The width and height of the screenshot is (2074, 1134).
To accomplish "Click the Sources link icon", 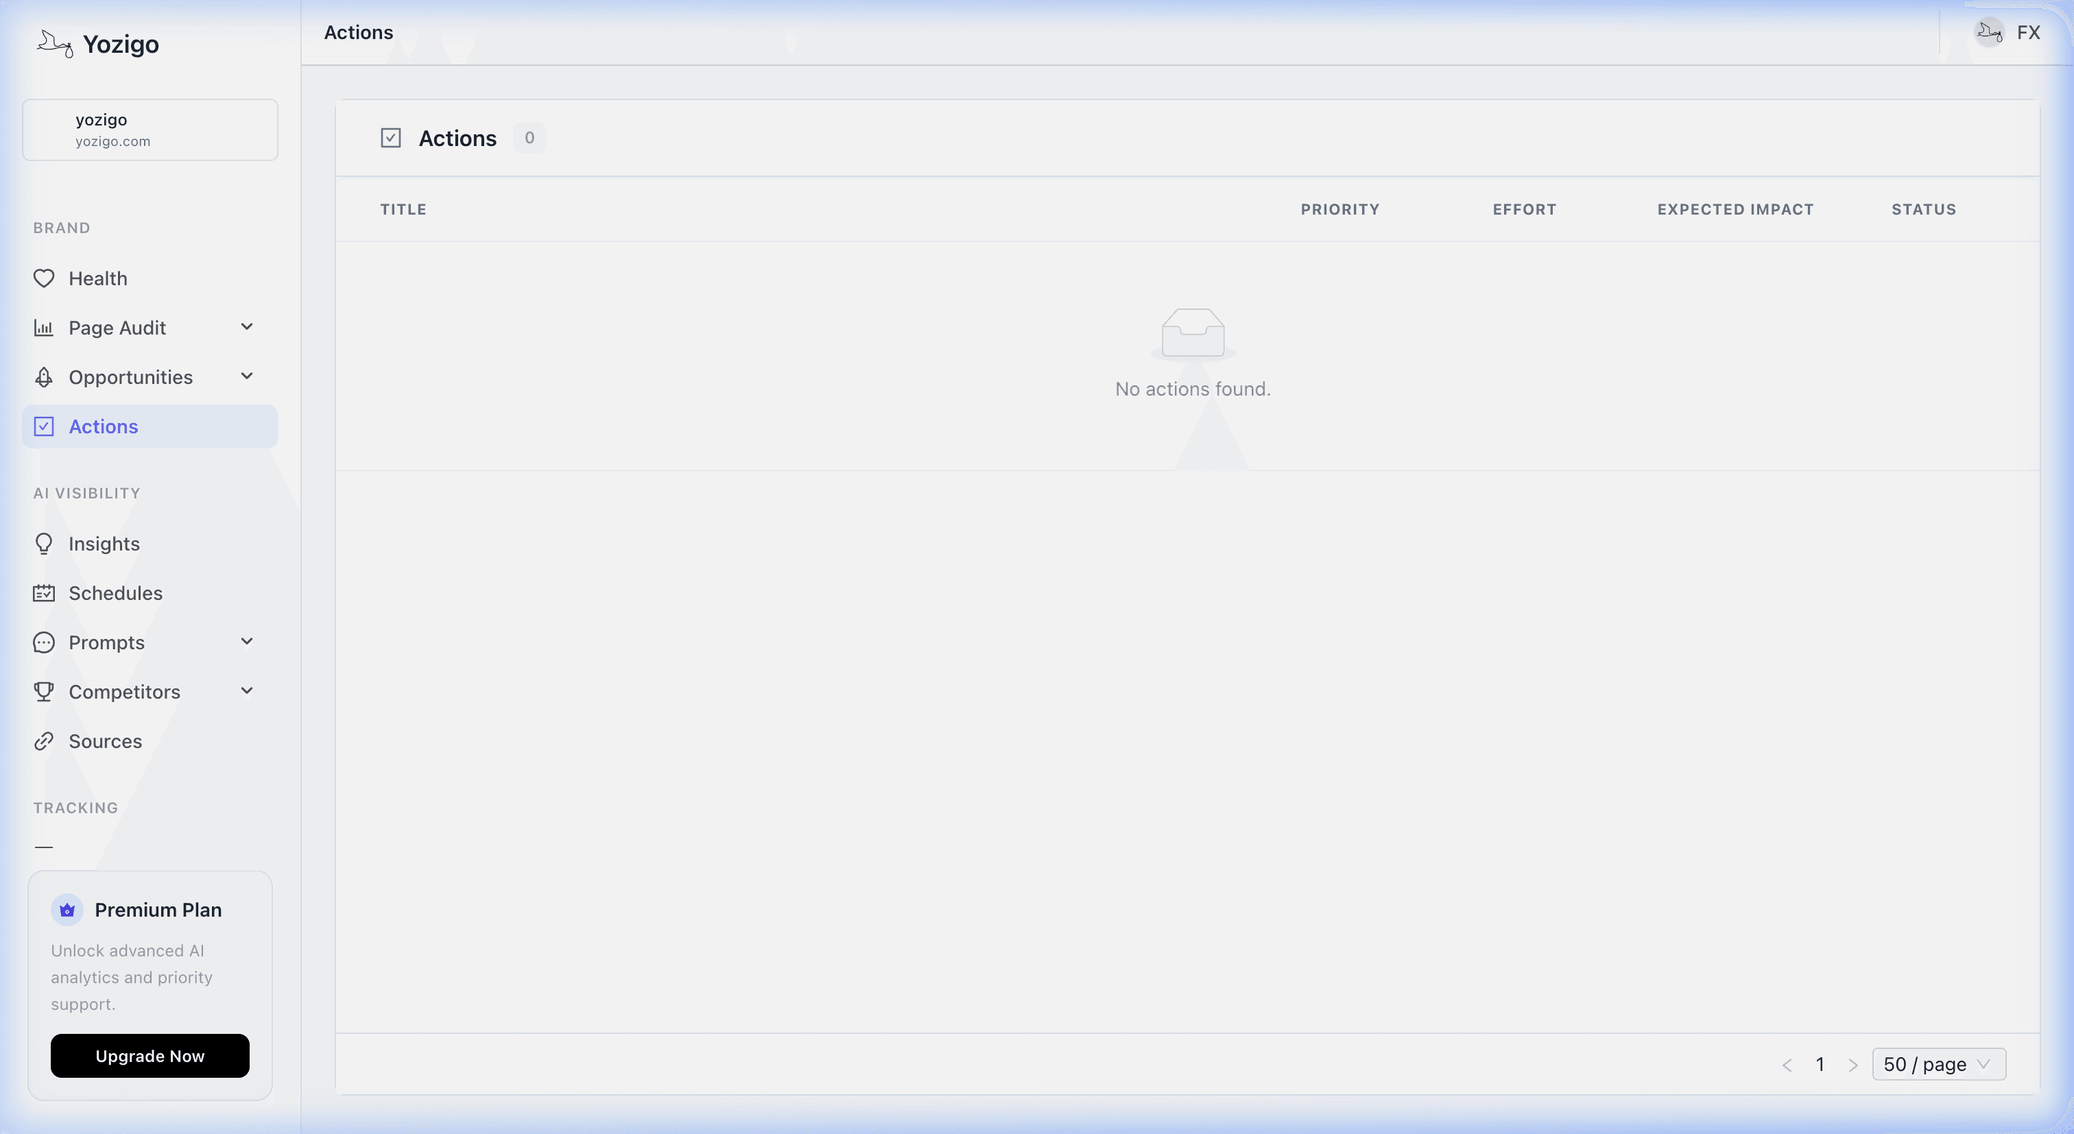I will (45, 741).
